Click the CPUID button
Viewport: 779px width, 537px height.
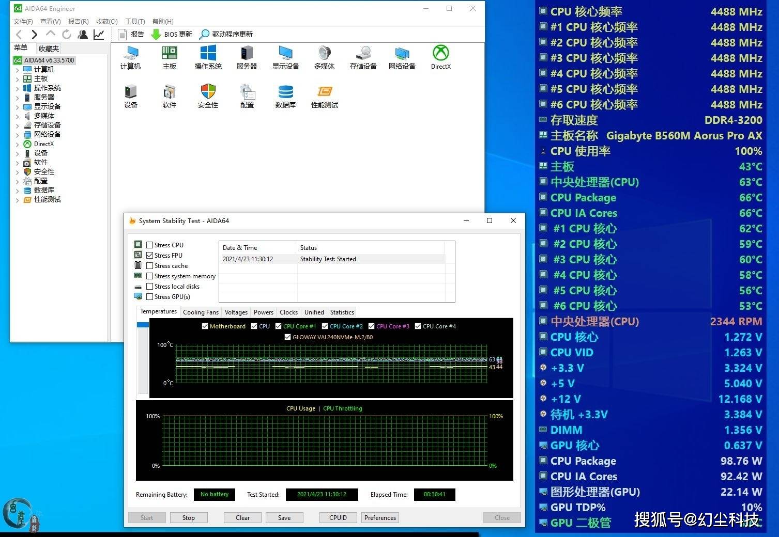338,518
